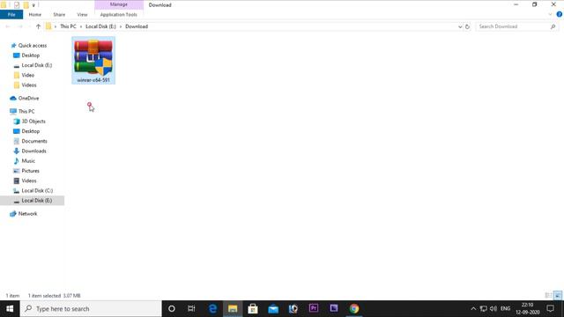Screen dimensions: 564x317
Task: Click the ENG language indicator
Action: 505,309
